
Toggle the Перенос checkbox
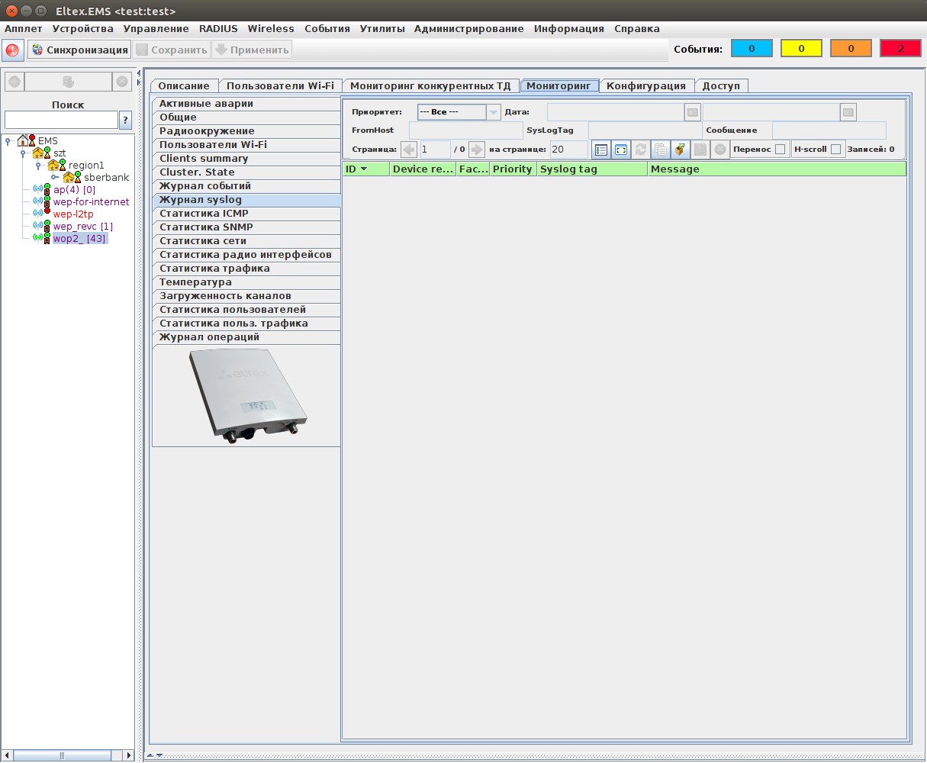point(780,150)
